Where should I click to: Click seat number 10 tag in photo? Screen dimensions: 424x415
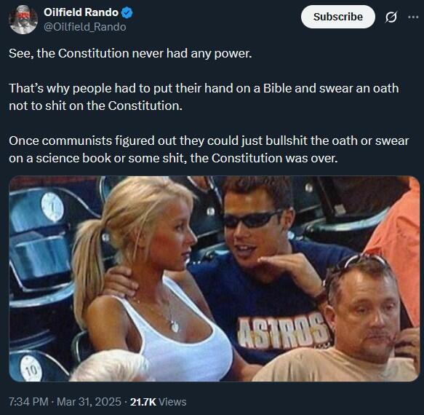coord(31,368)
